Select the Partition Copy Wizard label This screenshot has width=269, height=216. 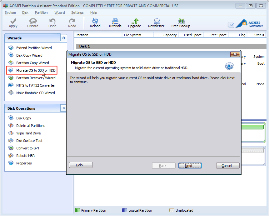click(x=32, y=63)
